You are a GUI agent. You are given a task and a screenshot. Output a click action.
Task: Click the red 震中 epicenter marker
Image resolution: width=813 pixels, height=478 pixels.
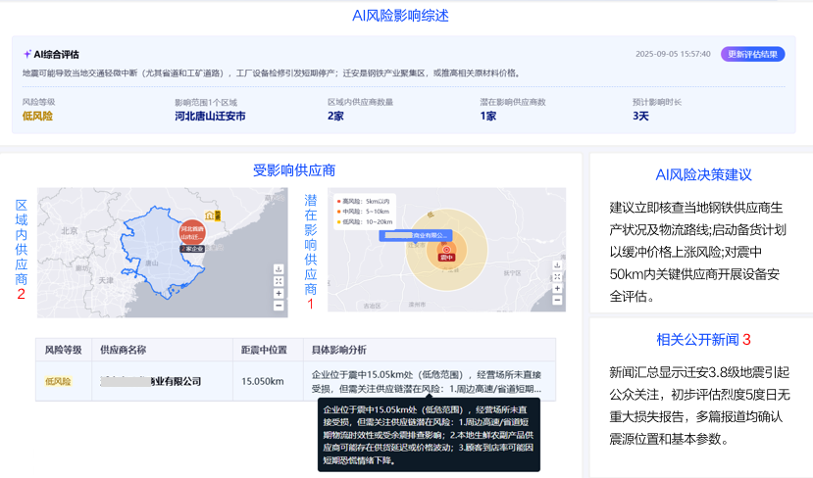click(447, 252)
